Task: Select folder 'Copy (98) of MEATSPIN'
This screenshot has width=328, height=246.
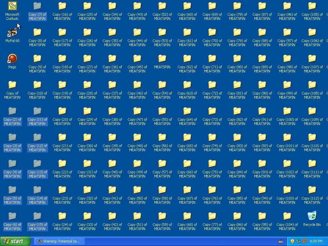Action: [287, 63]
